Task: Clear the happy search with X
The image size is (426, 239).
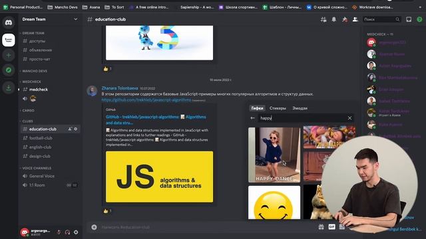Action: click(x=349, y=118)
